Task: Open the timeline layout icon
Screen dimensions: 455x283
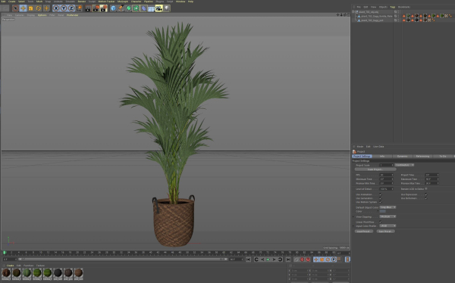Action: click(347, 260)
